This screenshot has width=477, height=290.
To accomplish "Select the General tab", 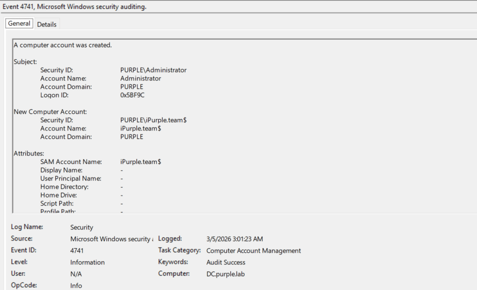I will point(19,24).
